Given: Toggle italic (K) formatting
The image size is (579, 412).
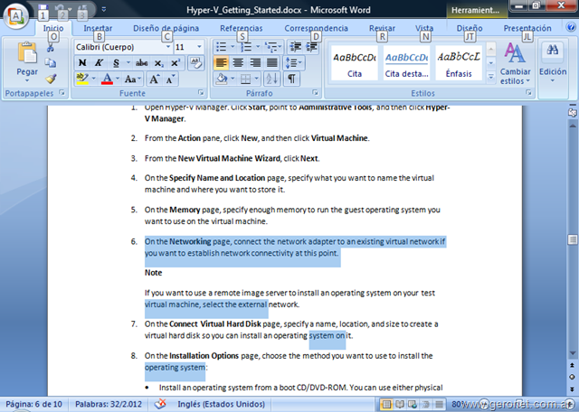Looking at the screenshot, I should [x=99, y=62].
